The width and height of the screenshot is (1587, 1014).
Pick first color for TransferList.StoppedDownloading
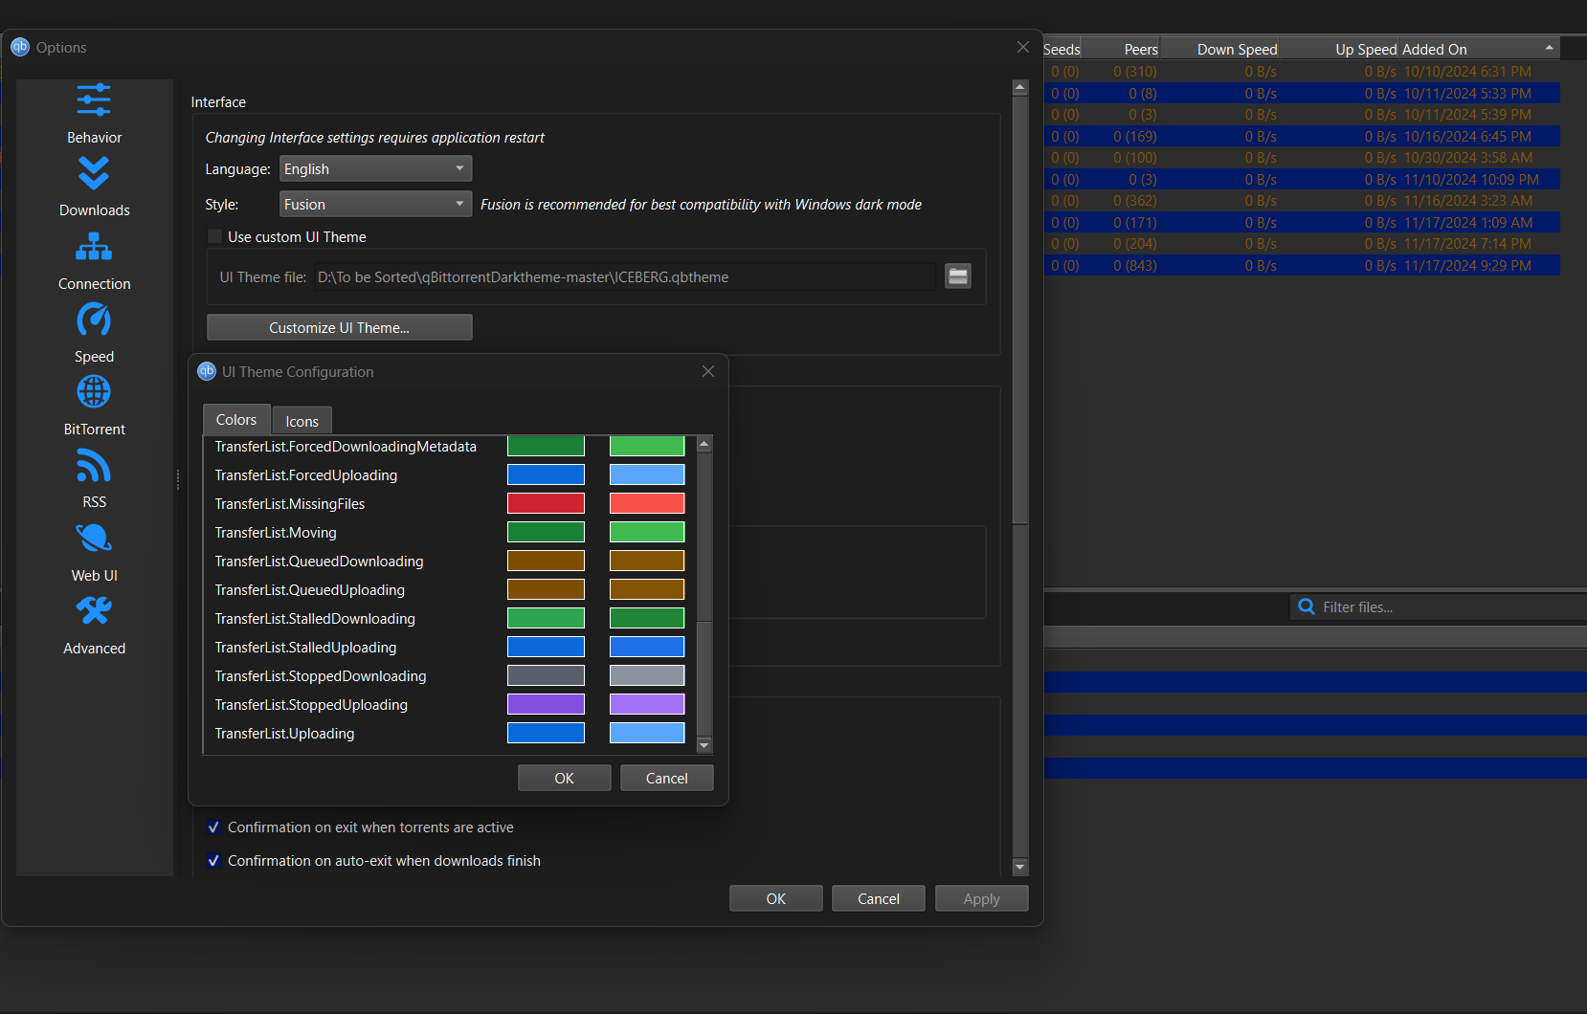(546, 675)
